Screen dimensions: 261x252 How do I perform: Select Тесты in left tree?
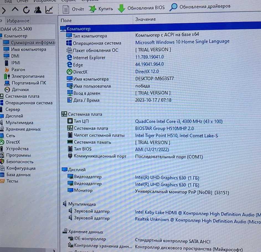pyautogui.click(x=9, y=181)
